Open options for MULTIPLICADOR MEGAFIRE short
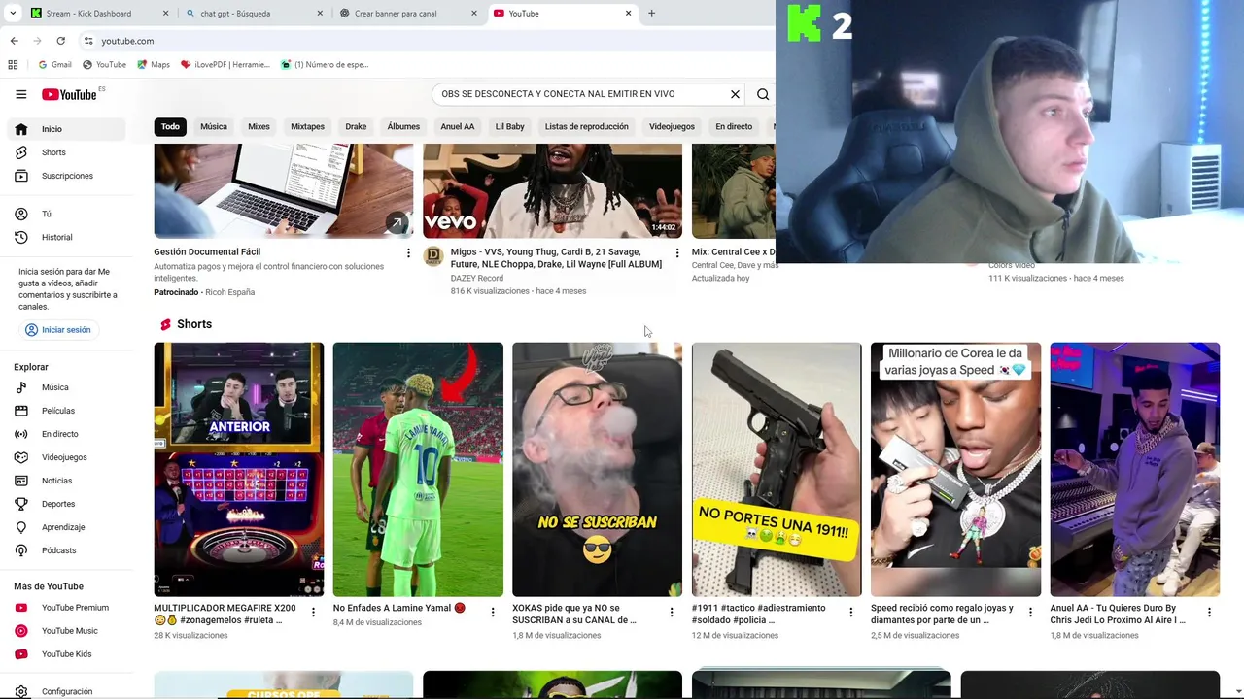 313,613
